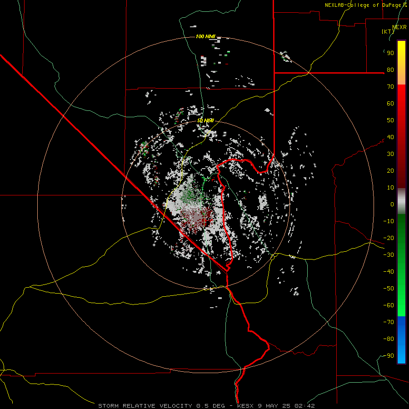Click the -70 knot scale label

(x=389, y=322)
